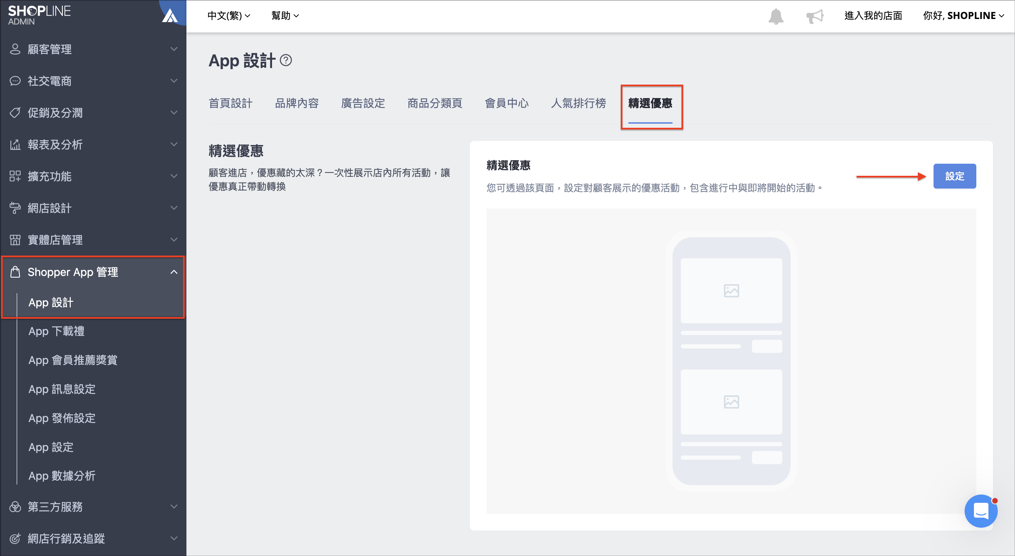The width and height of the screenshot is (1015, 556).
Task: Open App 數據分析 in the sidebar
Action: coord(62,476)
